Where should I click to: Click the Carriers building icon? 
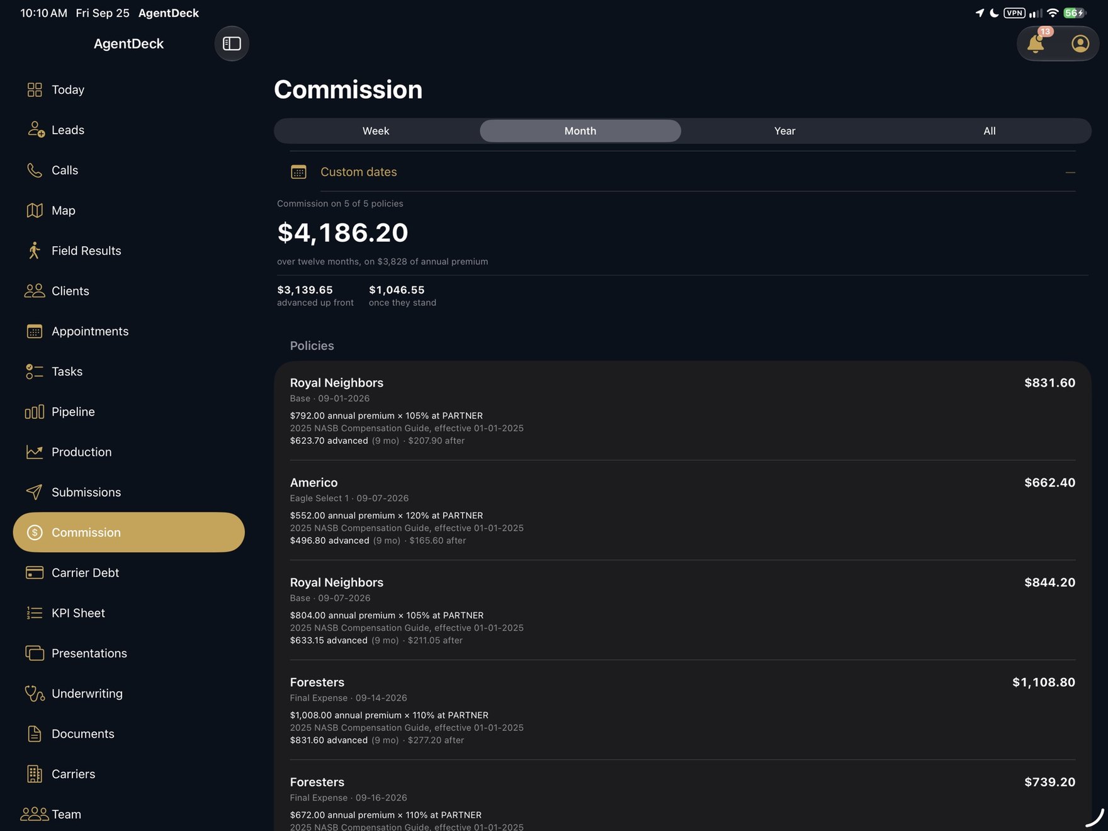pyautogui.click(x=35, y=774)
